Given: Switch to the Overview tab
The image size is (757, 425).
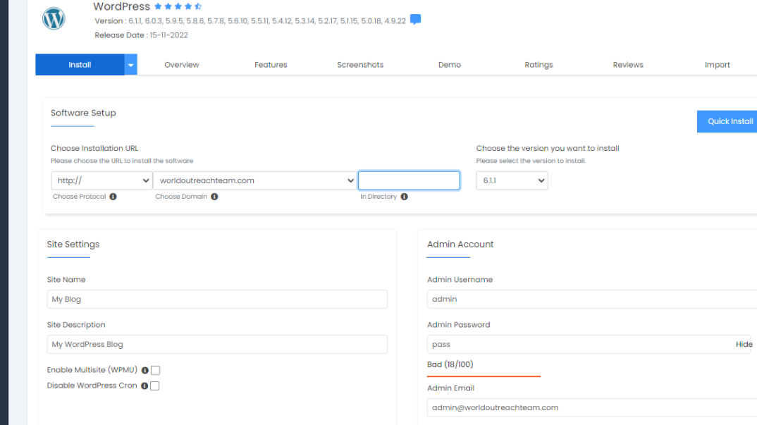Looking at the screenshot, I should tap(182, 65).
